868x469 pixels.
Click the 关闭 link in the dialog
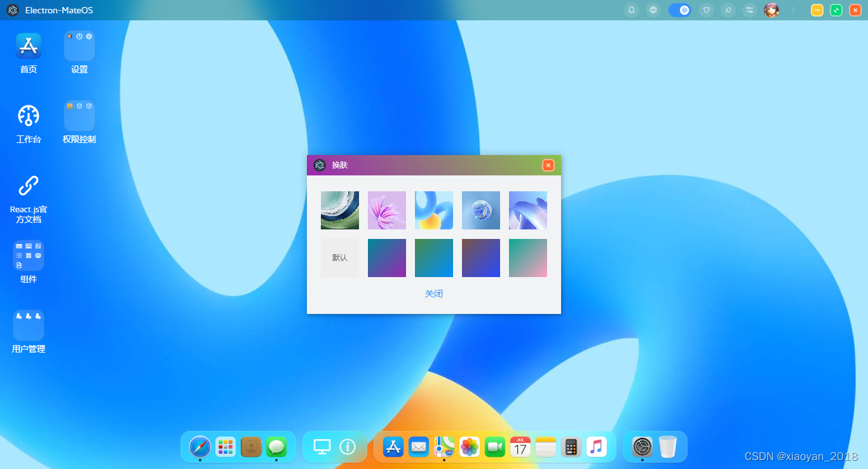click(434, 294)
